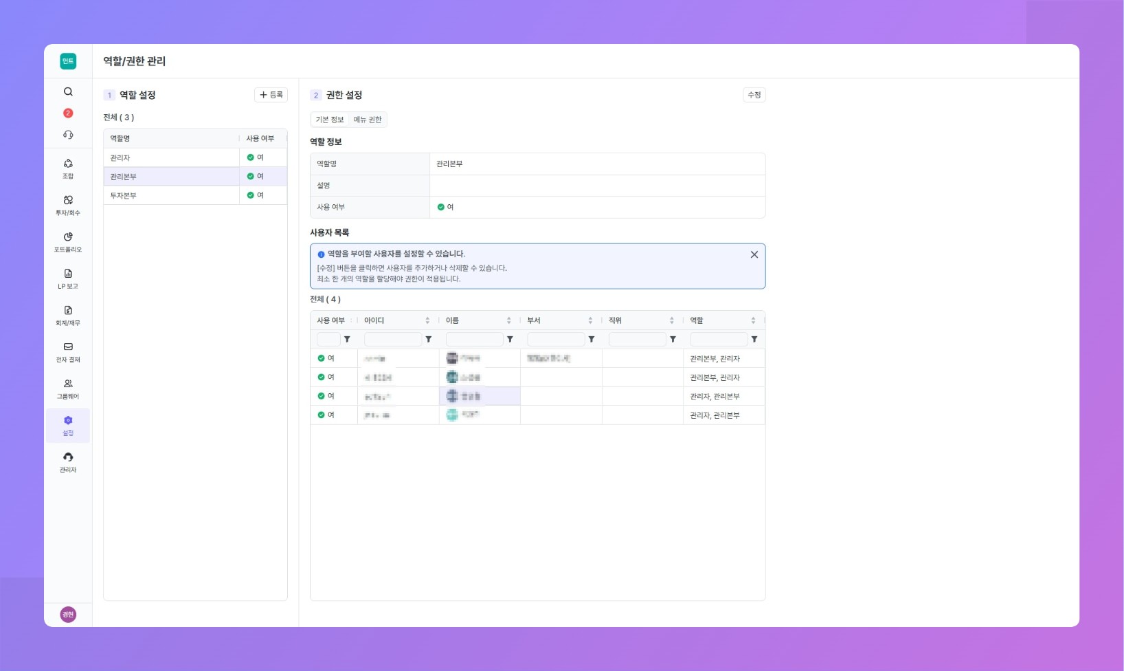Click the 역할 정보 section heading

[x=326, y=142]
